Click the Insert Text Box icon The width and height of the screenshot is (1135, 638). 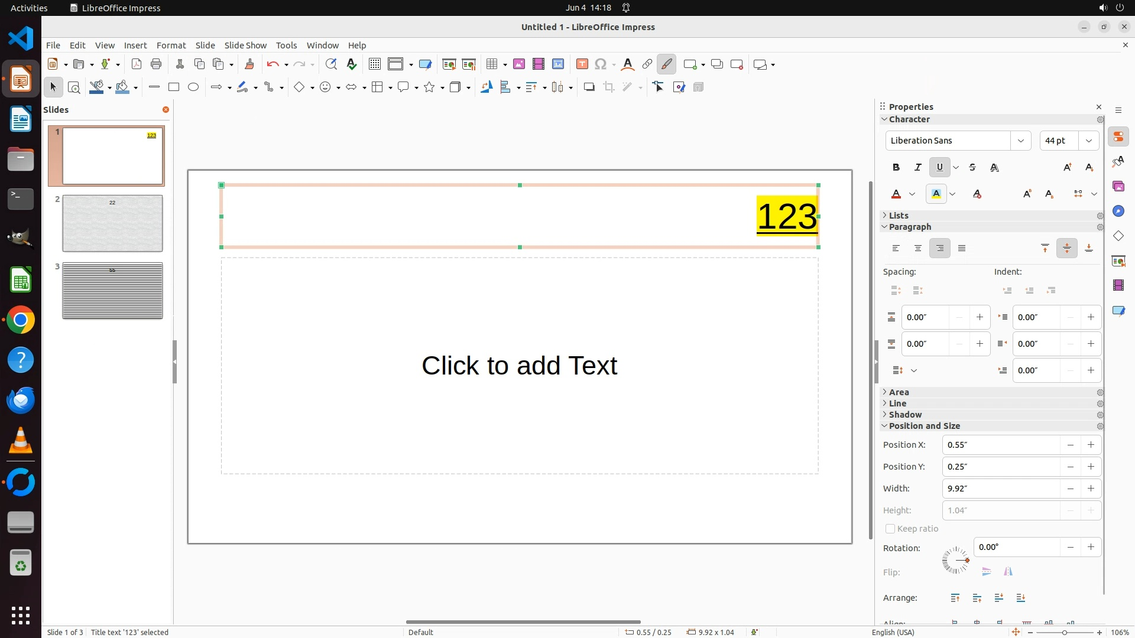[582, 64]
